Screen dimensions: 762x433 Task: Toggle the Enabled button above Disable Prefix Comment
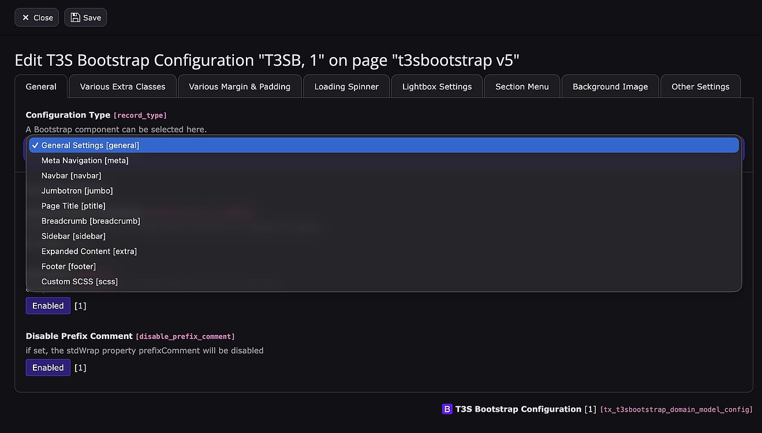pos(48,306)
